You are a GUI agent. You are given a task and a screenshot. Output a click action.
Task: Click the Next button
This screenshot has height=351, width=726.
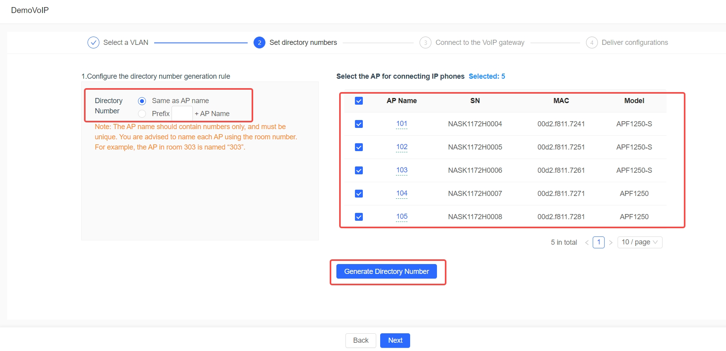click(x=395, y=340)
